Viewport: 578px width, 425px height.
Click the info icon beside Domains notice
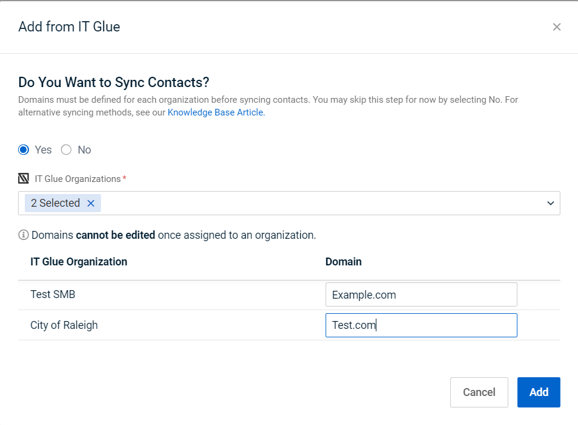[x=23, y=235]
